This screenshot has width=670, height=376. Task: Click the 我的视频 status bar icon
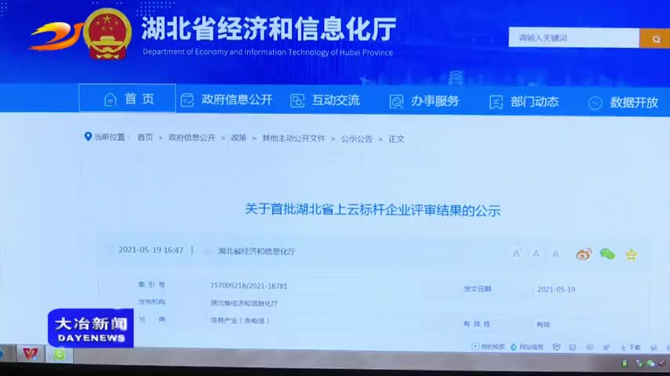coord(490,346)
